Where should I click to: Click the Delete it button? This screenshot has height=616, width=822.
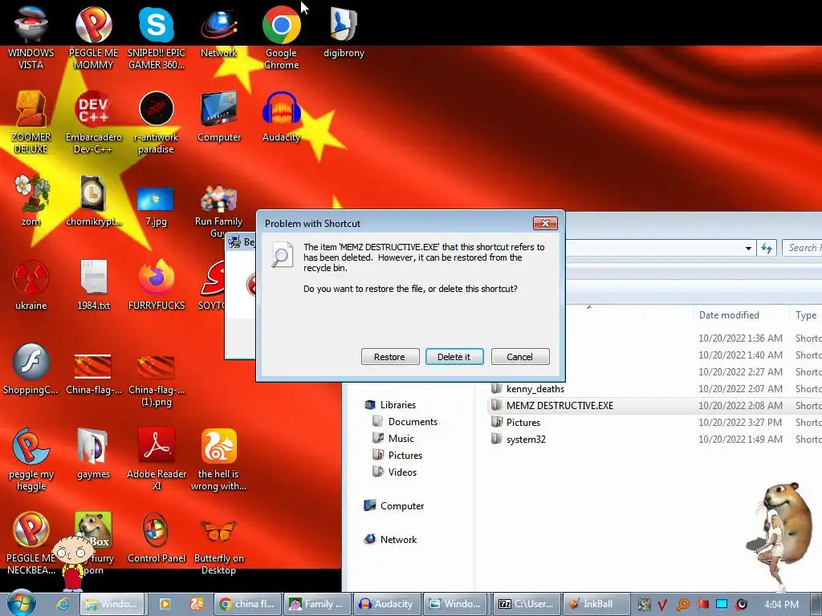pos(454,357)
